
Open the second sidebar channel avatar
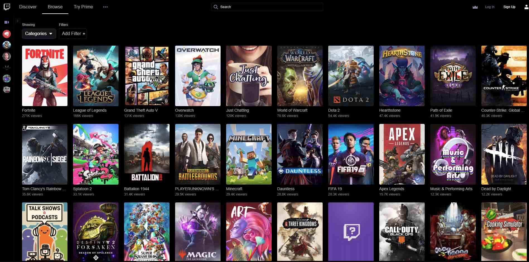tap(7, 45)
